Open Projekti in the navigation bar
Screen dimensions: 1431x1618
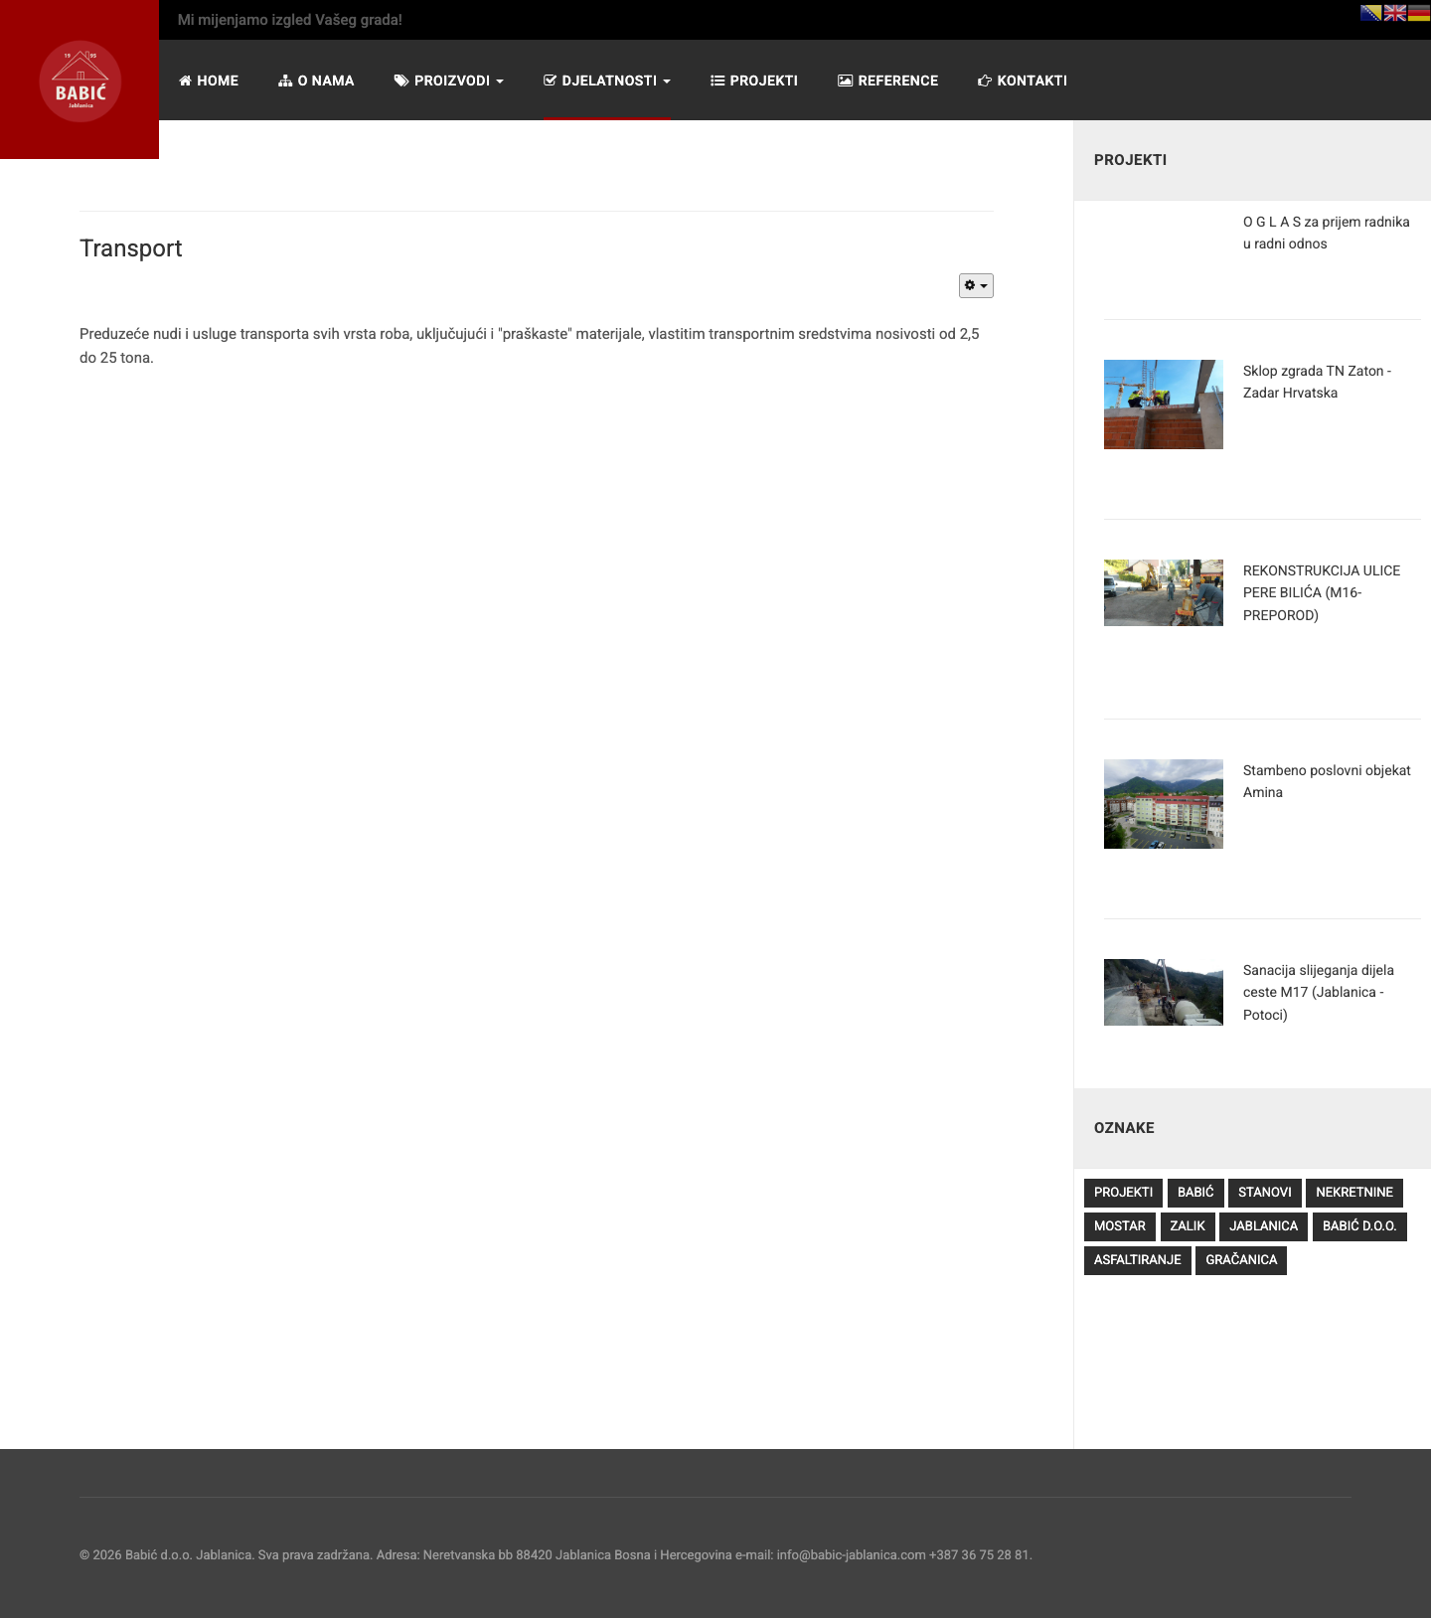[x=754, y=81]
